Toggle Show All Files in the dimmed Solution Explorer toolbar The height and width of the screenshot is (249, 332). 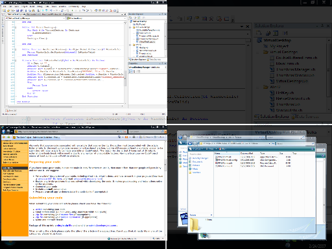(x=268, y=33)
